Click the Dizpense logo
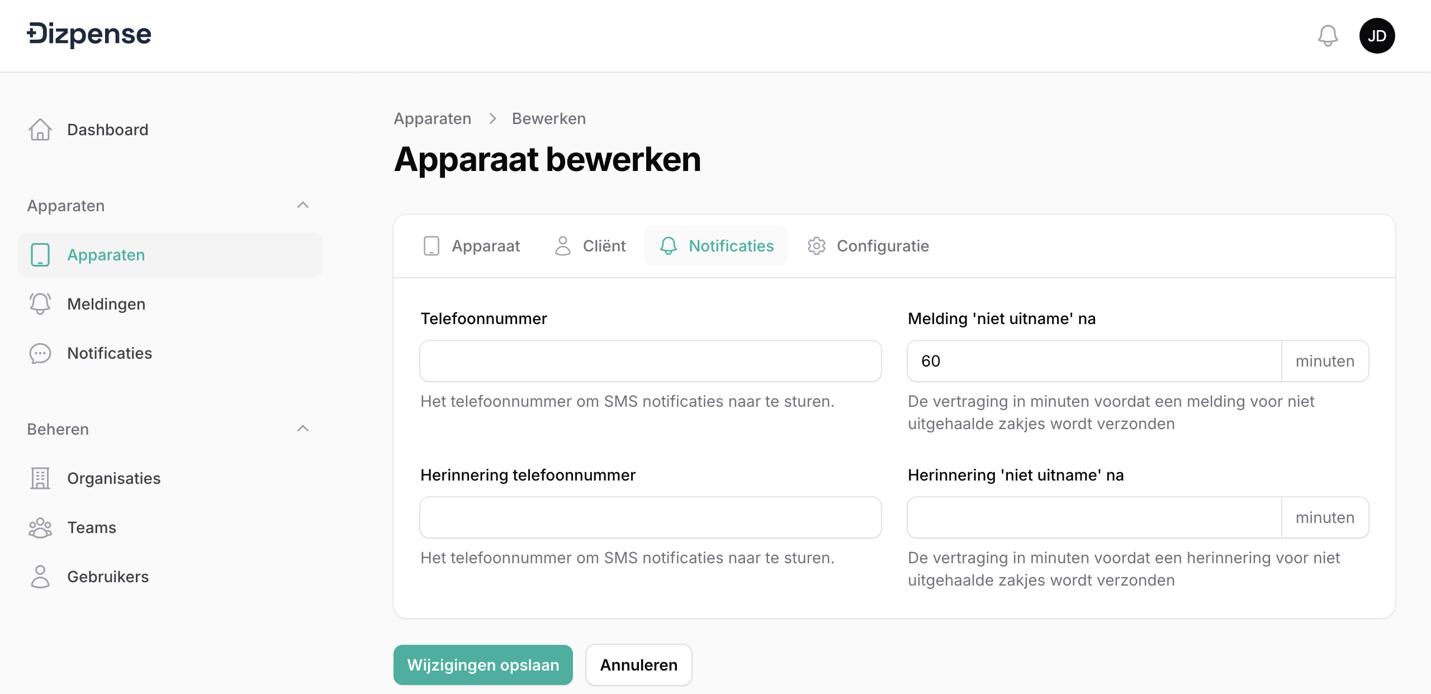Viewport: 1431px width, 694px height. [x=89, y=35]
